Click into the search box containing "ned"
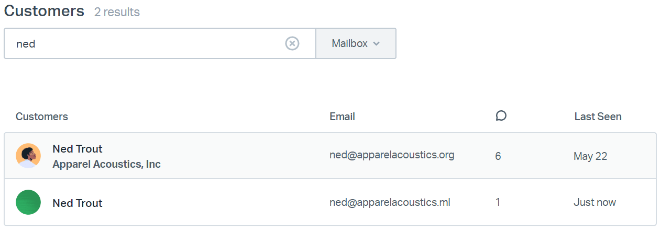 [x=147, y=43]
